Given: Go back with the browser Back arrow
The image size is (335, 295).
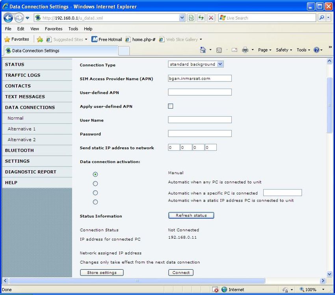Looking at the screenshot, I should [8, 18].
